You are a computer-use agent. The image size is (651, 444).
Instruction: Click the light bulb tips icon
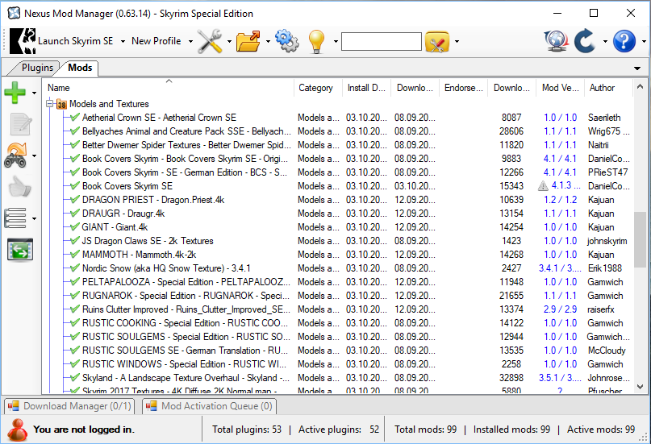tap(316, 41)
